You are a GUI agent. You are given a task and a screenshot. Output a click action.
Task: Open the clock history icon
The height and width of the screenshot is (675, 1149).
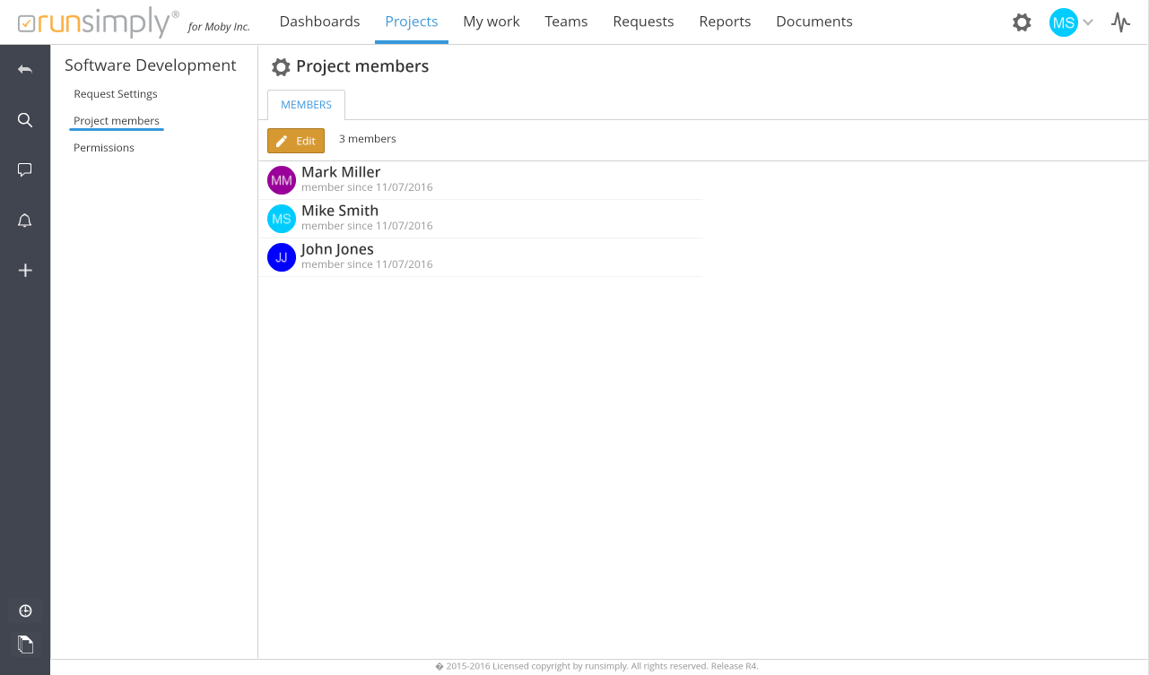point(25,610)
